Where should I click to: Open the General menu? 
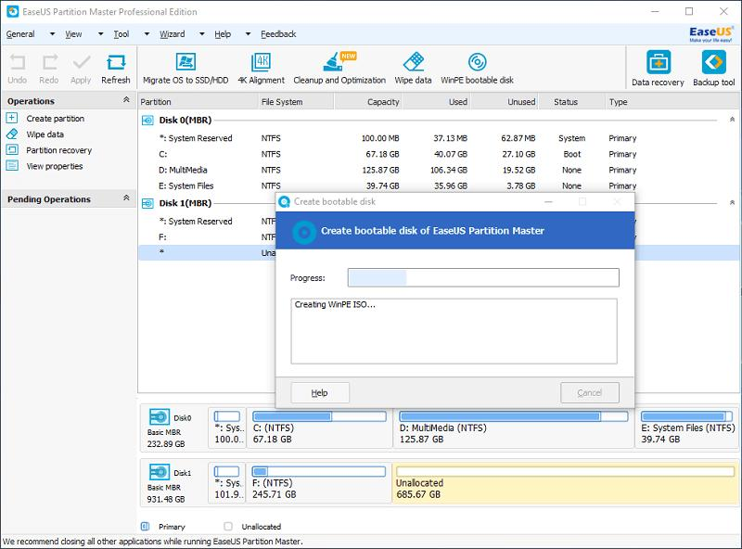pyautogui.click(x=20, y=34)
